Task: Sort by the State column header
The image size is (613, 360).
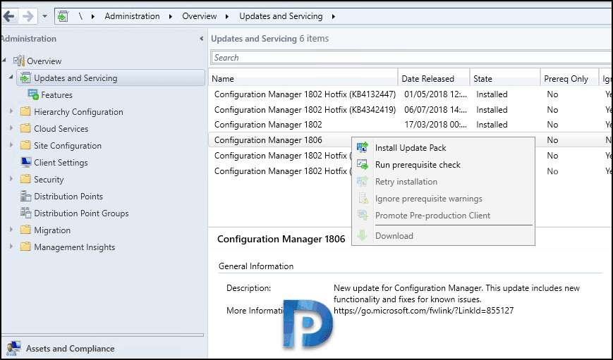Action: 505,78
